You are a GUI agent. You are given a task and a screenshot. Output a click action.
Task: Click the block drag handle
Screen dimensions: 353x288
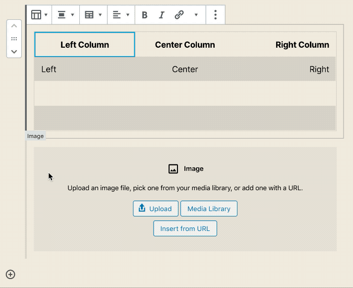pyautogui.click(x=14, y=39)
